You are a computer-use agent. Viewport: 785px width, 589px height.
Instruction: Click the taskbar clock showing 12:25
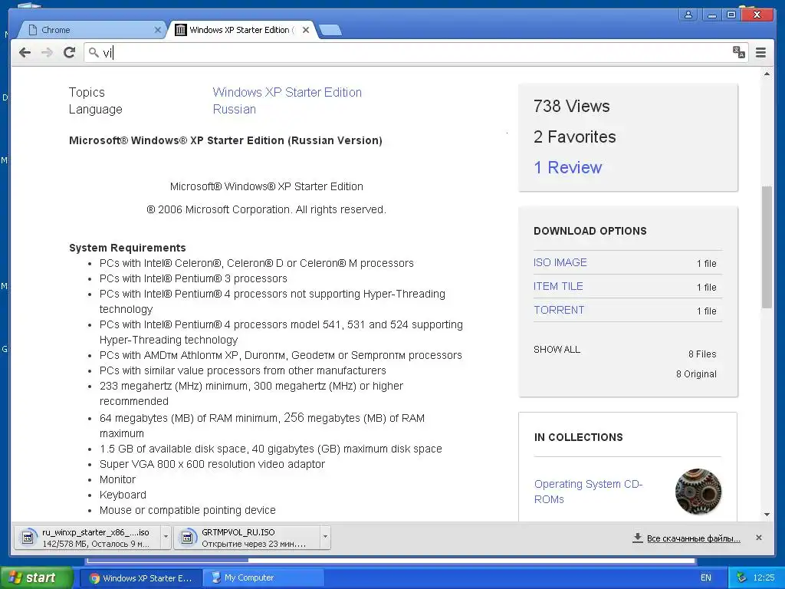click(x=764, y=577)
